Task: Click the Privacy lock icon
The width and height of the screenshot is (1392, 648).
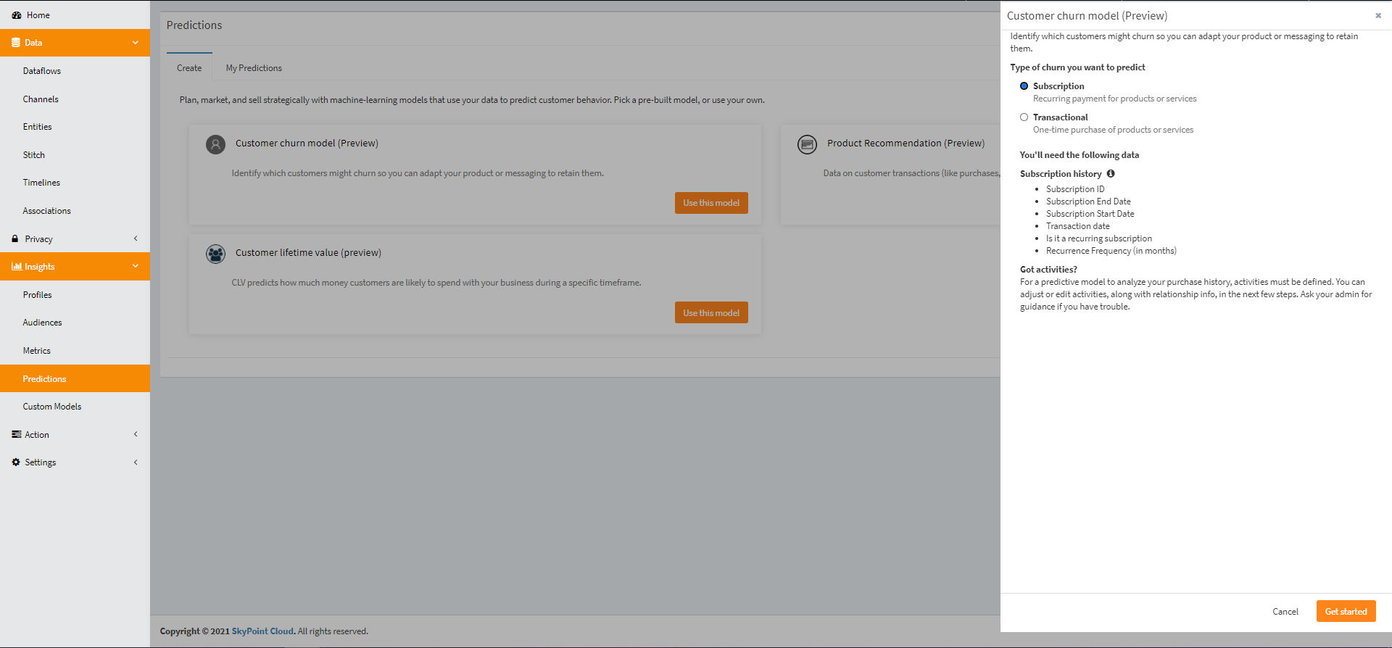Action: coord(15,238)
